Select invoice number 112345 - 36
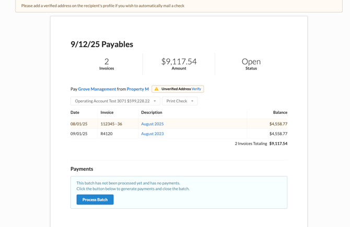 click(111, 124)
